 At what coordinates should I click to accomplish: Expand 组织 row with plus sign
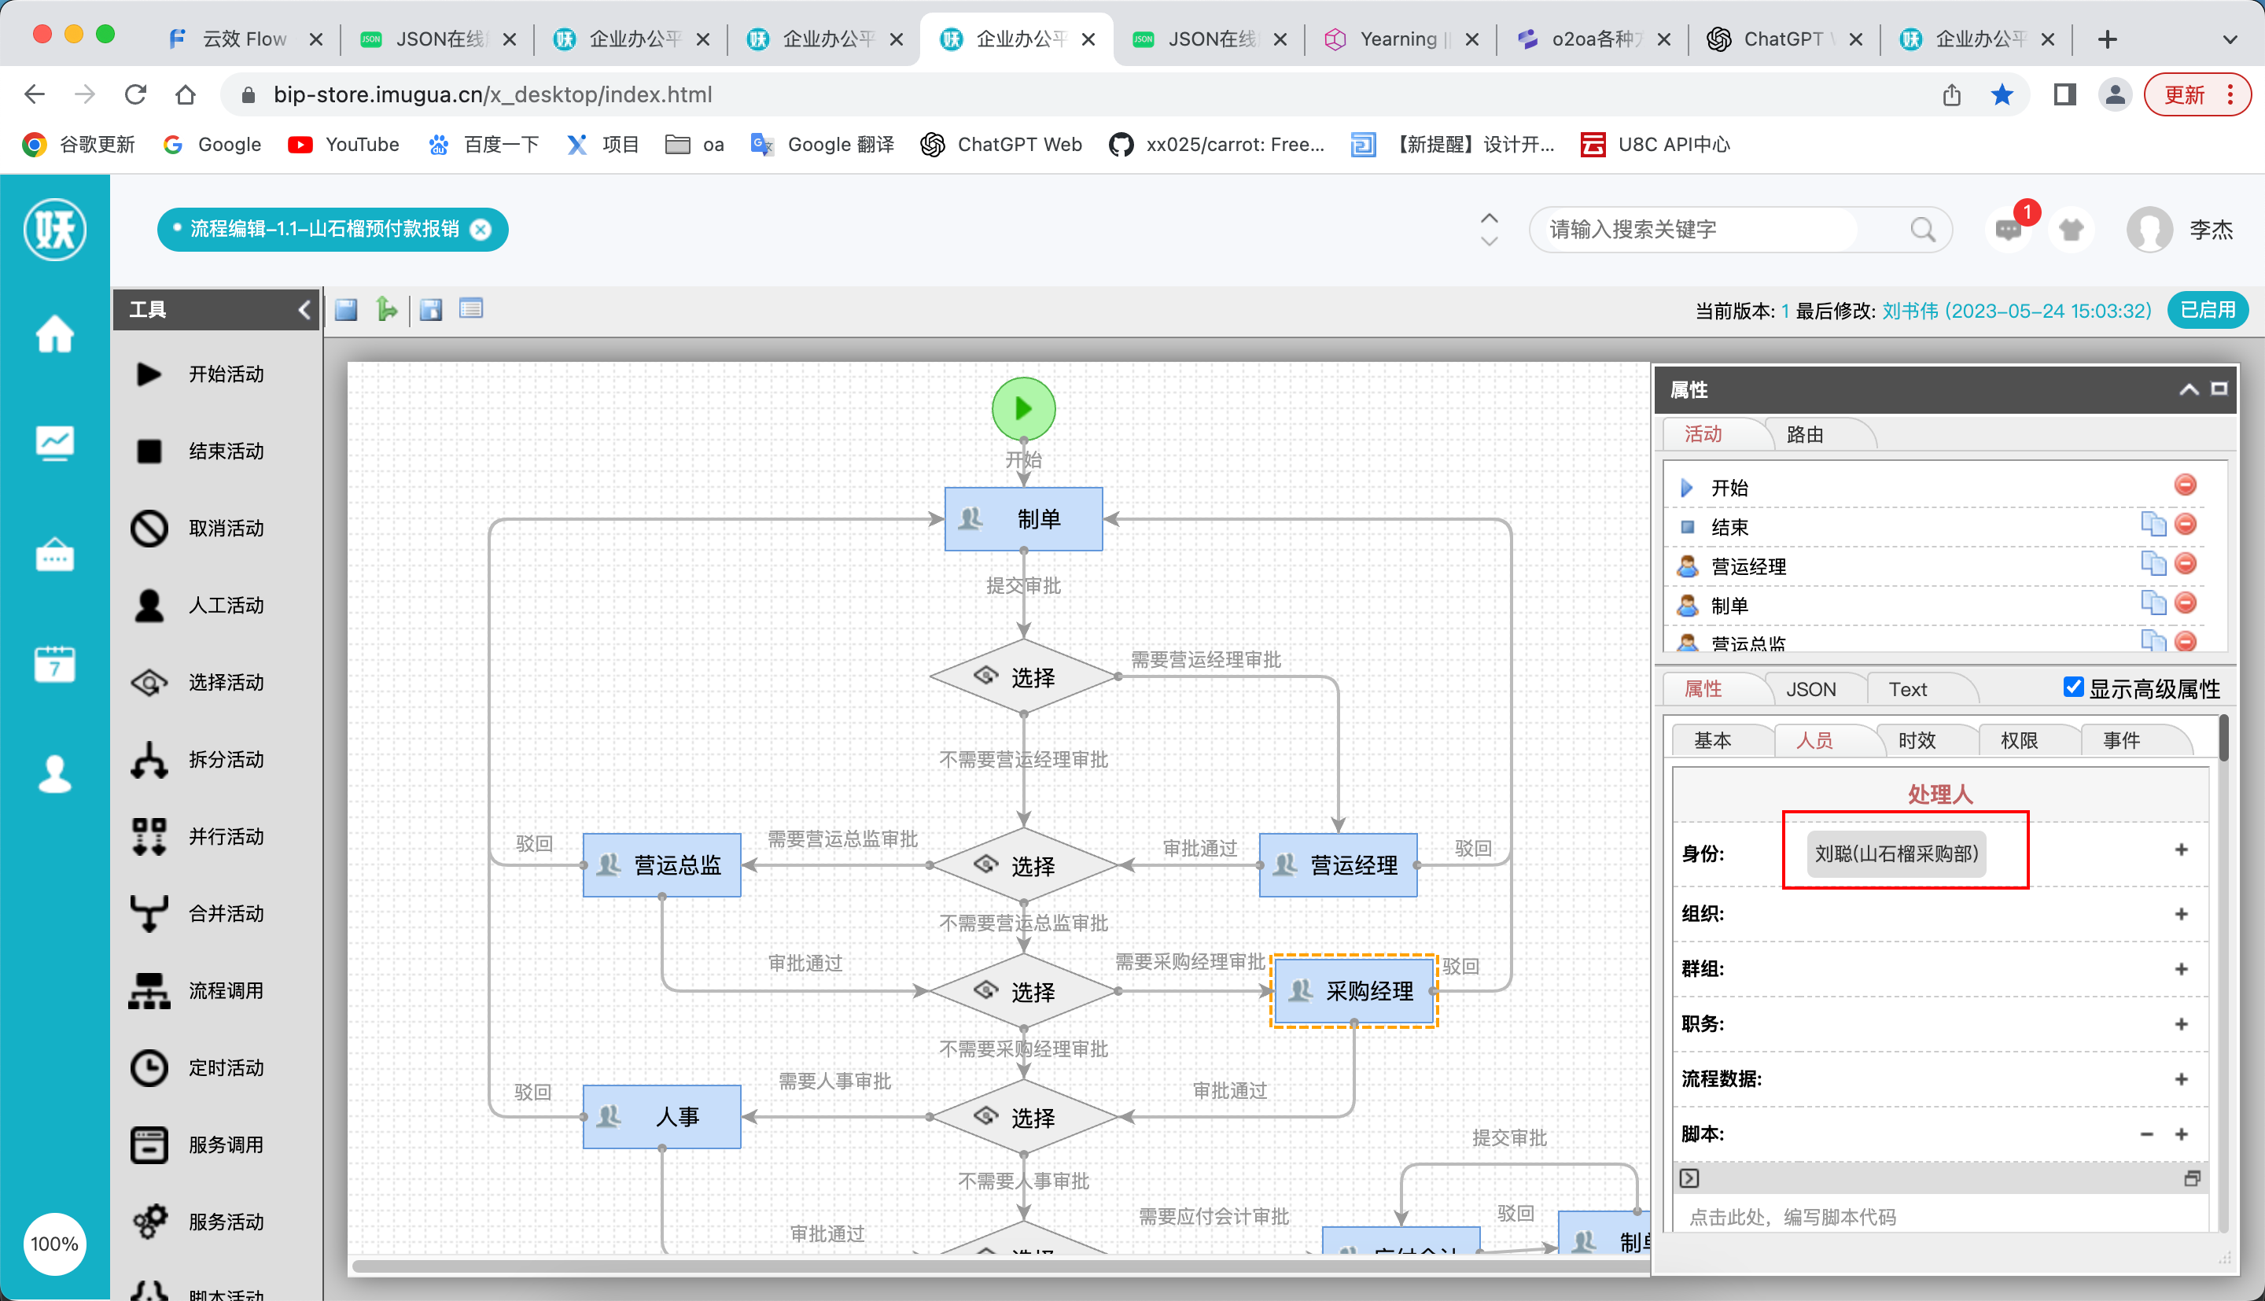(x=2181, y=914)
